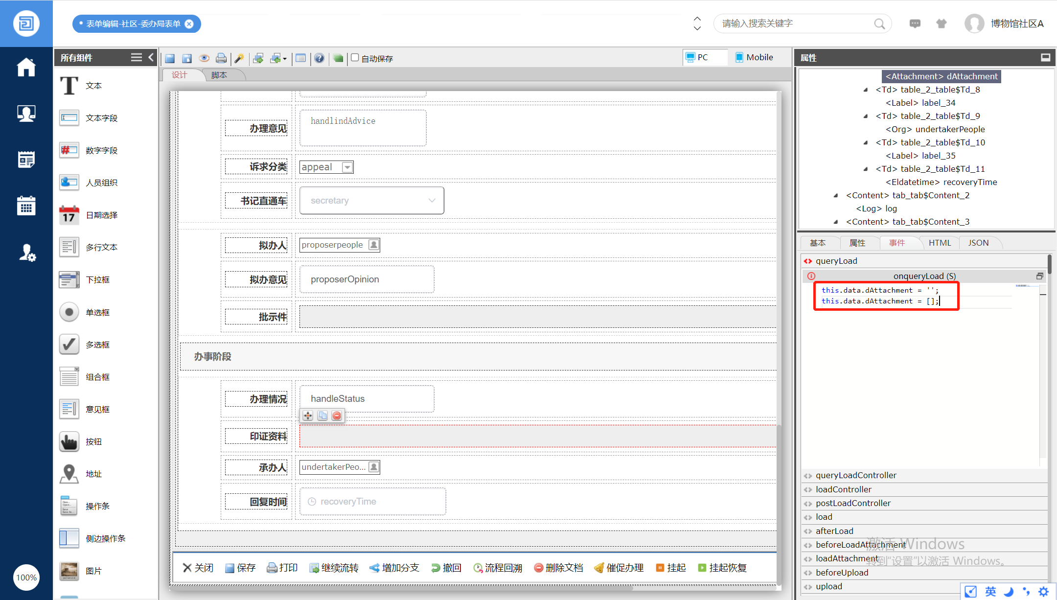Click the first save icon in toolbar

point(170,58)
